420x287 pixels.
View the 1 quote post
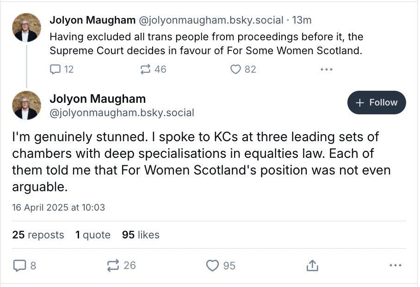[x=93, y=235]
